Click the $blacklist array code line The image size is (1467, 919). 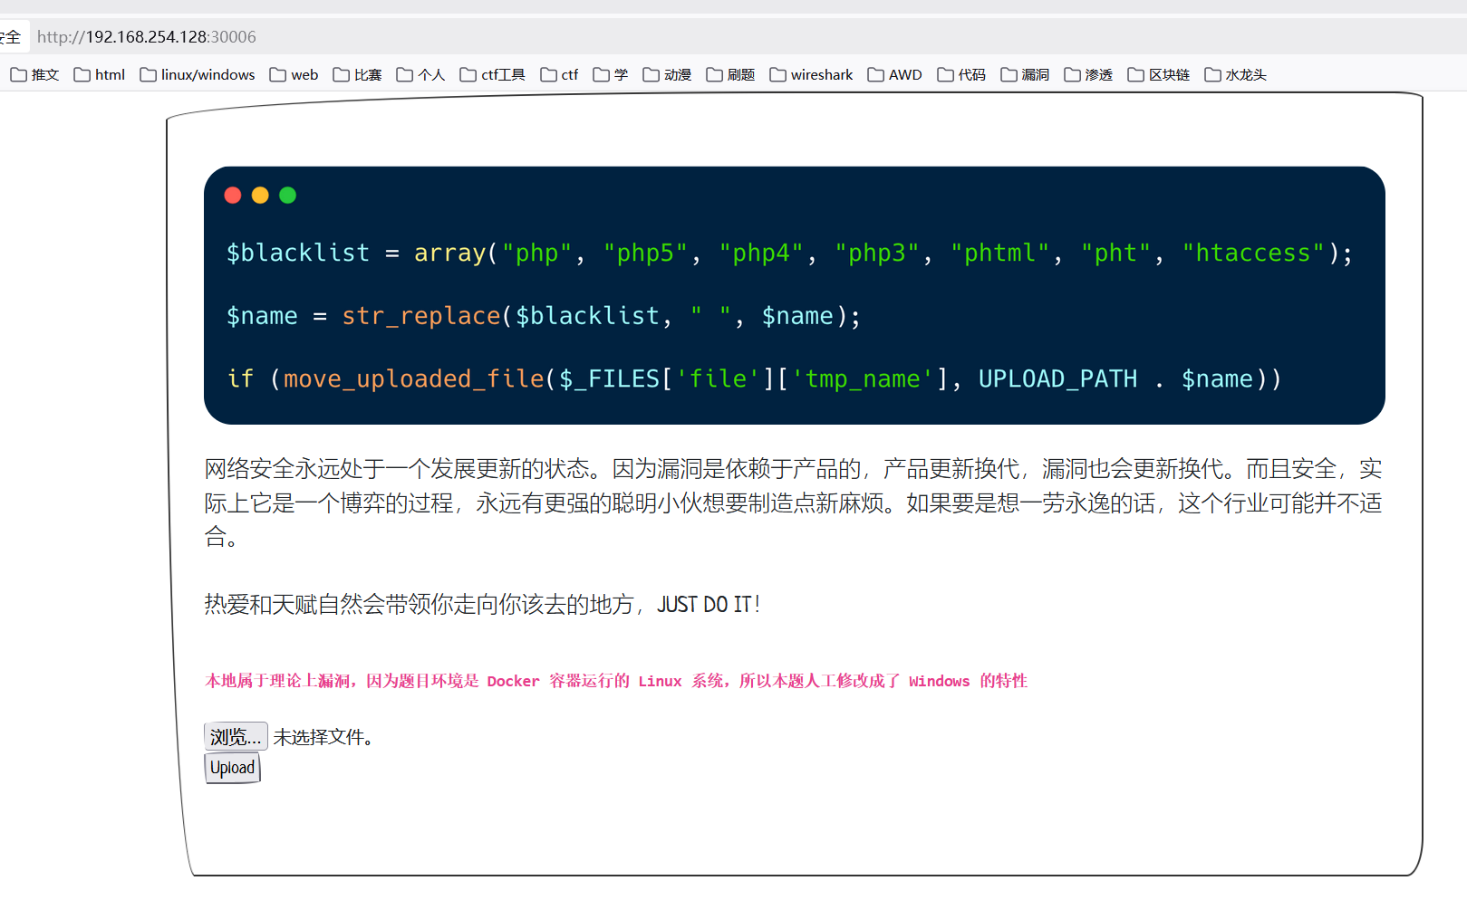[789, 253]
